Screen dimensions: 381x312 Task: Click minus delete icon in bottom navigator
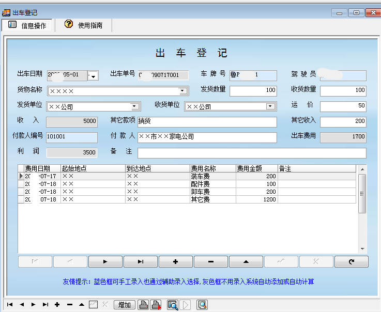pos(70,304)
